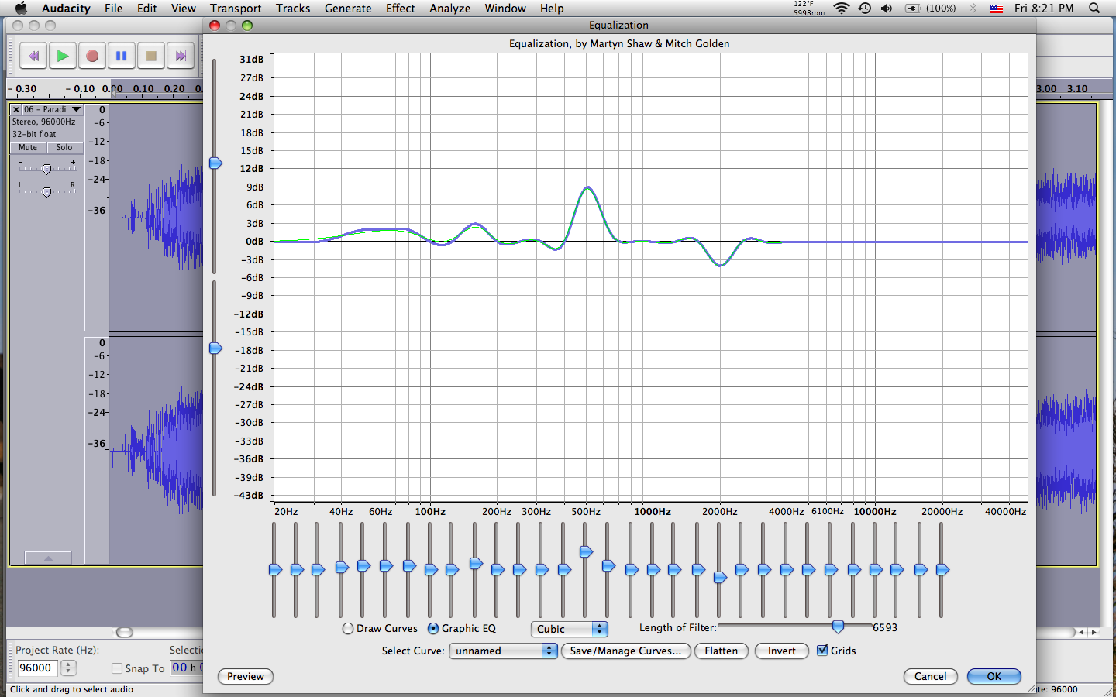Click the Flatten button
This screenshot has width=1116, height=697.
point(721,651)
